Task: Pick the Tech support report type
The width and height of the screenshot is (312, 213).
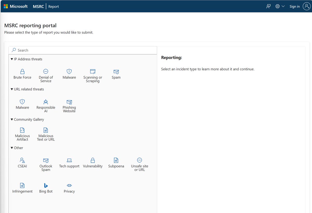Action: click(x=69, y=163)
